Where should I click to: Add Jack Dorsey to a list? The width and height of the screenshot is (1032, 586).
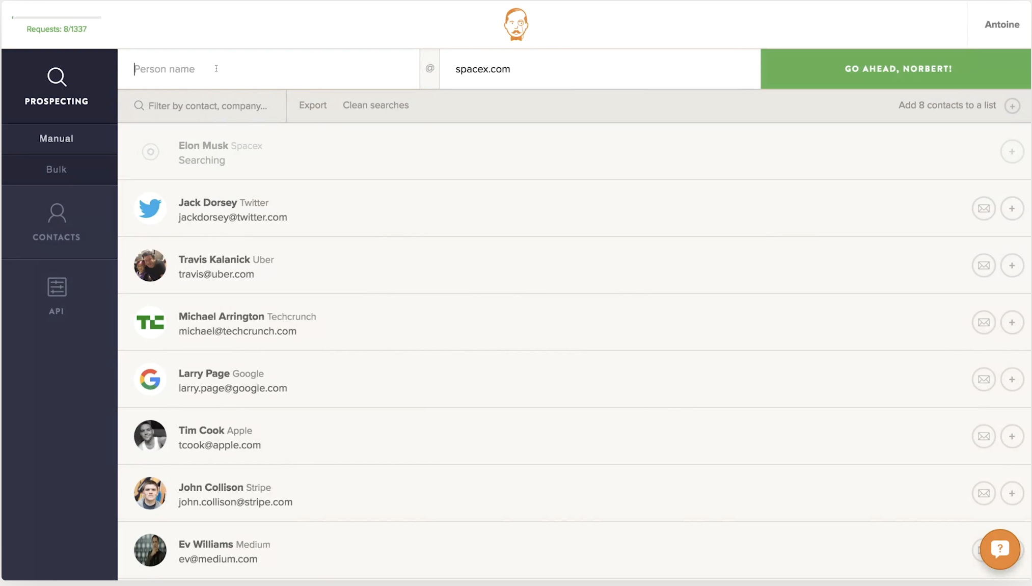coord(1012,208)
